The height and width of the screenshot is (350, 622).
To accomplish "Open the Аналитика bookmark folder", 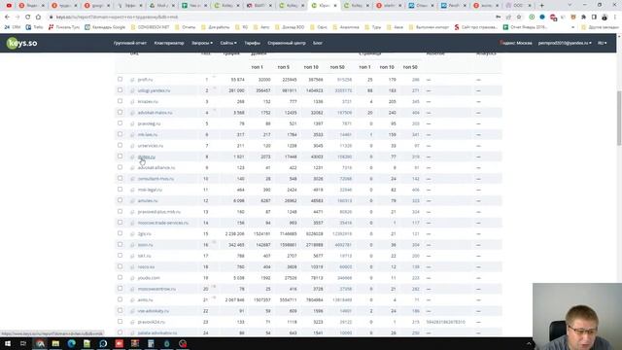I will (346, 27).
